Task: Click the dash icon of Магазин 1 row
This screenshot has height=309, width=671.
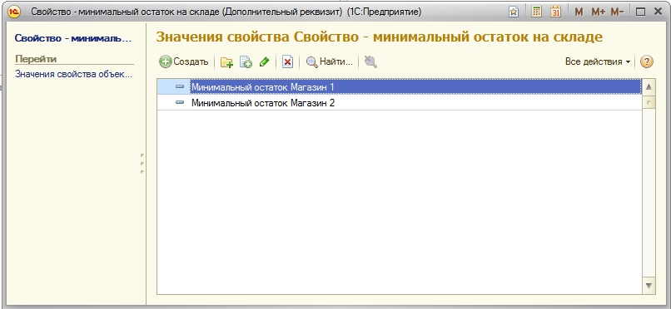Action: click(x=180, y=86)
